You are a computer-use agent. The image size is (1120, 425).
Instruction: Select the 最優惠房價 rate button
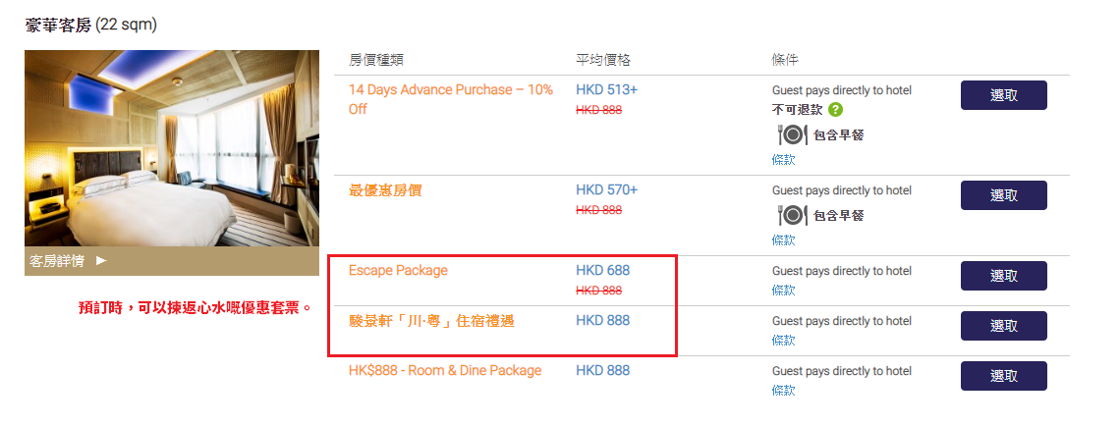1003,195
